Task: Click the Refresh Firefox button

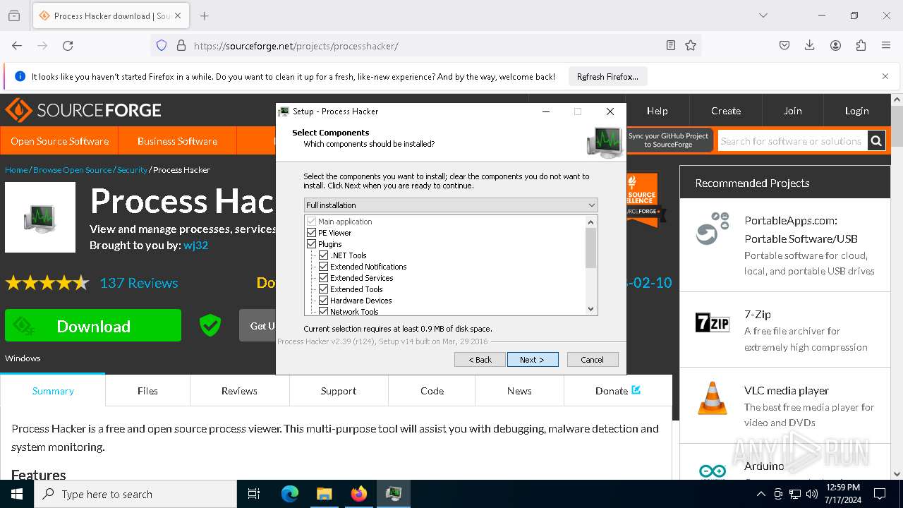Action: pyautogui.click(x=607, y=76)
